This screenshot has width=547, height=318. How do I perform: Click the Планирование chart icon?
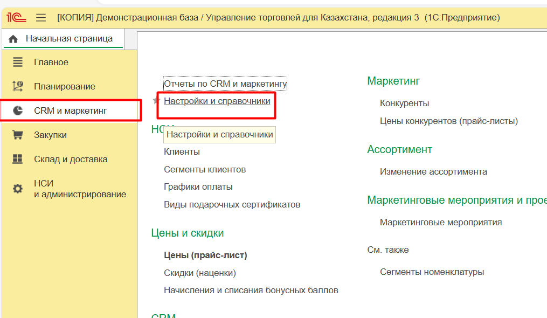[18, 86]
